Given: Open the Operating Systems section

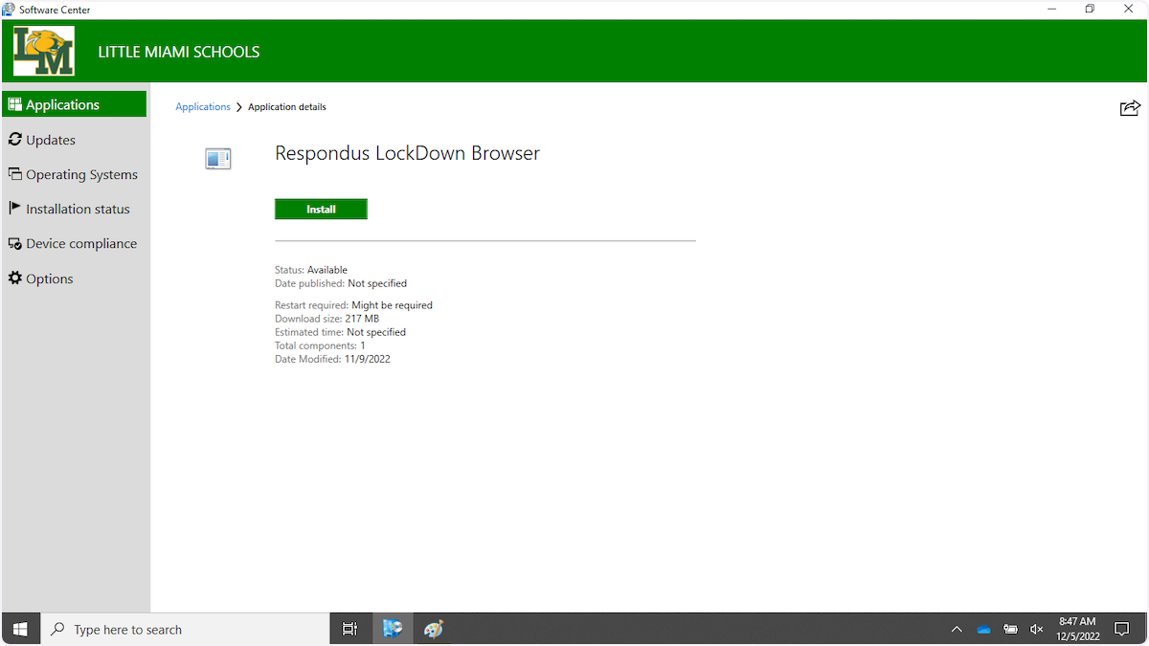Looking at the screenshot, I should 75,174.
